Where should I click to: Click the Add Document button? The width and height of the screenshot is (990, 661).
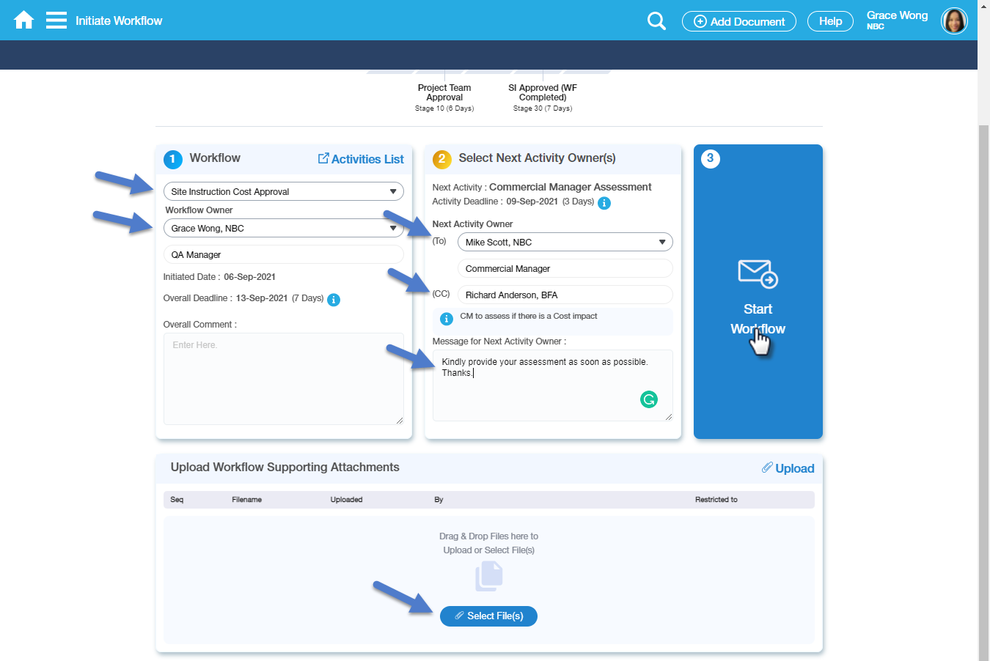738,21
